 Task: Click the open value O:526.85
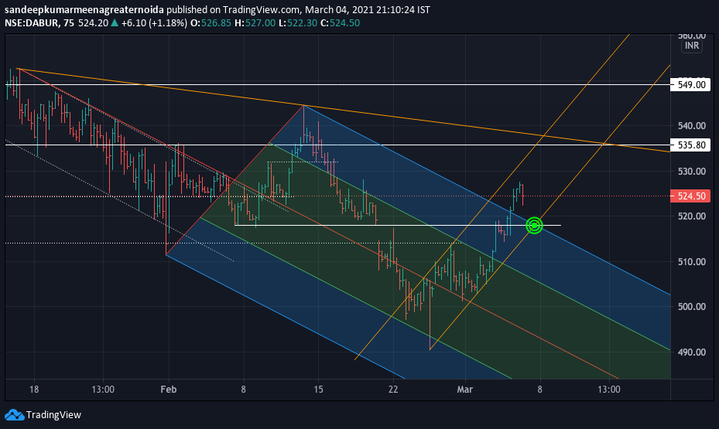(211, 23)
